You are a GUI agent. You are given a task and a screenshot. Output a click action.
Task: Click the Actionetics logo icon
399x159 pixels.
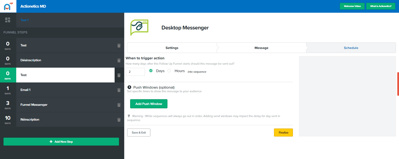click(8, 6)
